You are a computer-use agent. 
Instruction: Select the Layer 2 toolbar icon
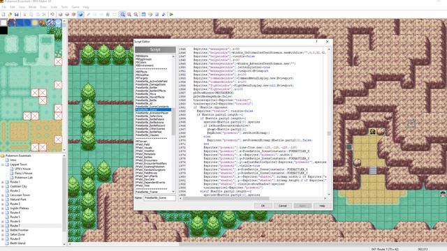click(67, 15)
